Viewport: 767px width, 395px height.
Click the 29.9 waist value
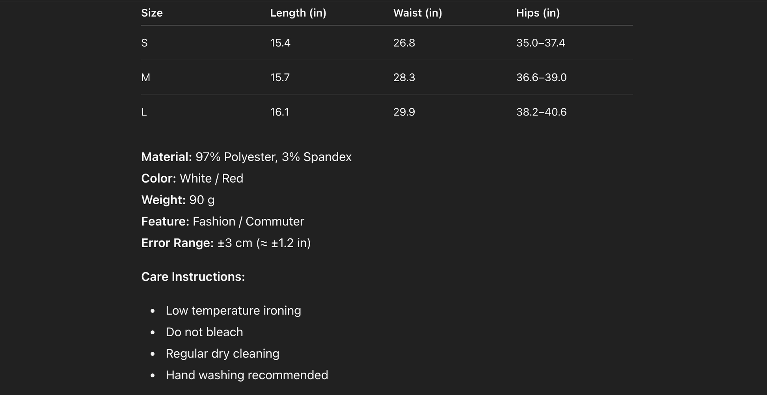pos(404,112)
